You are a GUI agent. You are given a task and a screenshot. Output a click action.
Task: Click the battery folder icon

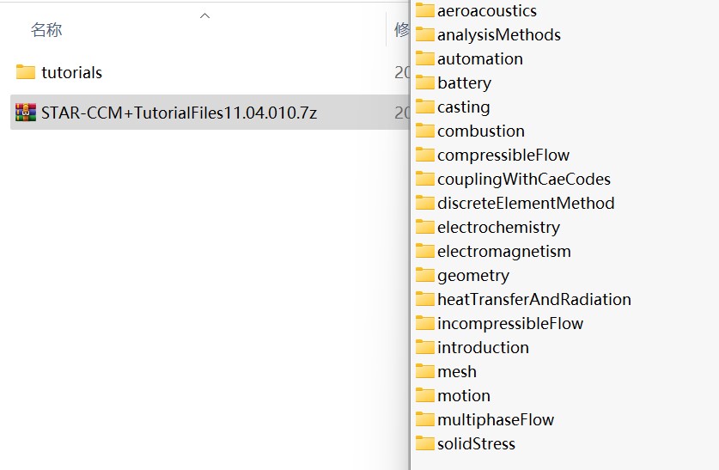[424, 82]
